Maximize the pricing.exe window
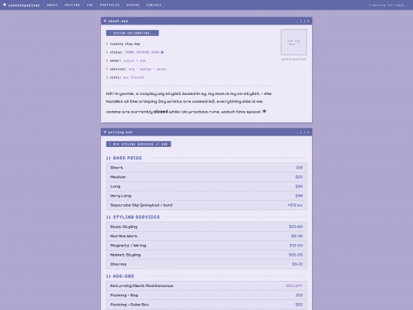The width and height of the screenshot is (413, 310). pyautogui.click(x=303, y=132)
